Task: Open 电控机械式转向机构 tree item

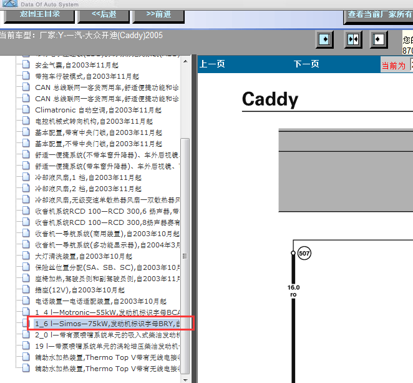Action: coord(94,121)
